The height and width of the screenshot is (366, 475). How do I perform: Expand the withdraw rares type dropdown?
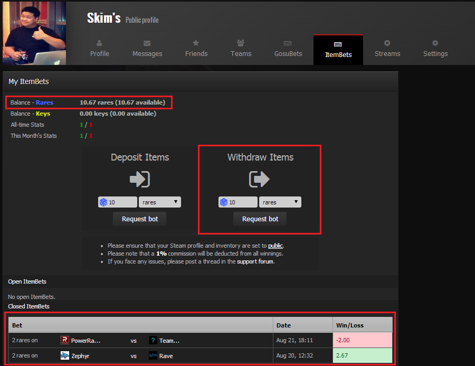pos(280,202)
